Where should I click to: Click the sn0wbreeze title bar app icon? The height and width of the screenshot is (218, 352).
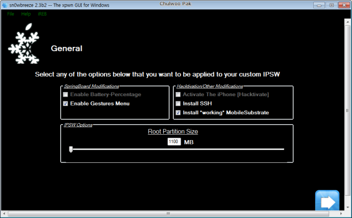[5, 5]
